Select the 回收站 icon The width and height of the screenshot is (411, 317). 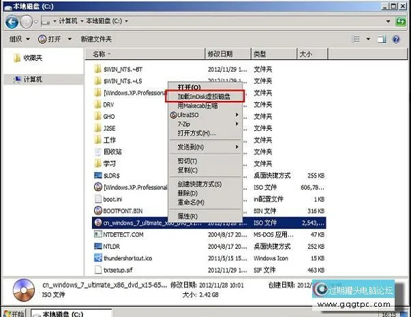click(98, 152)
